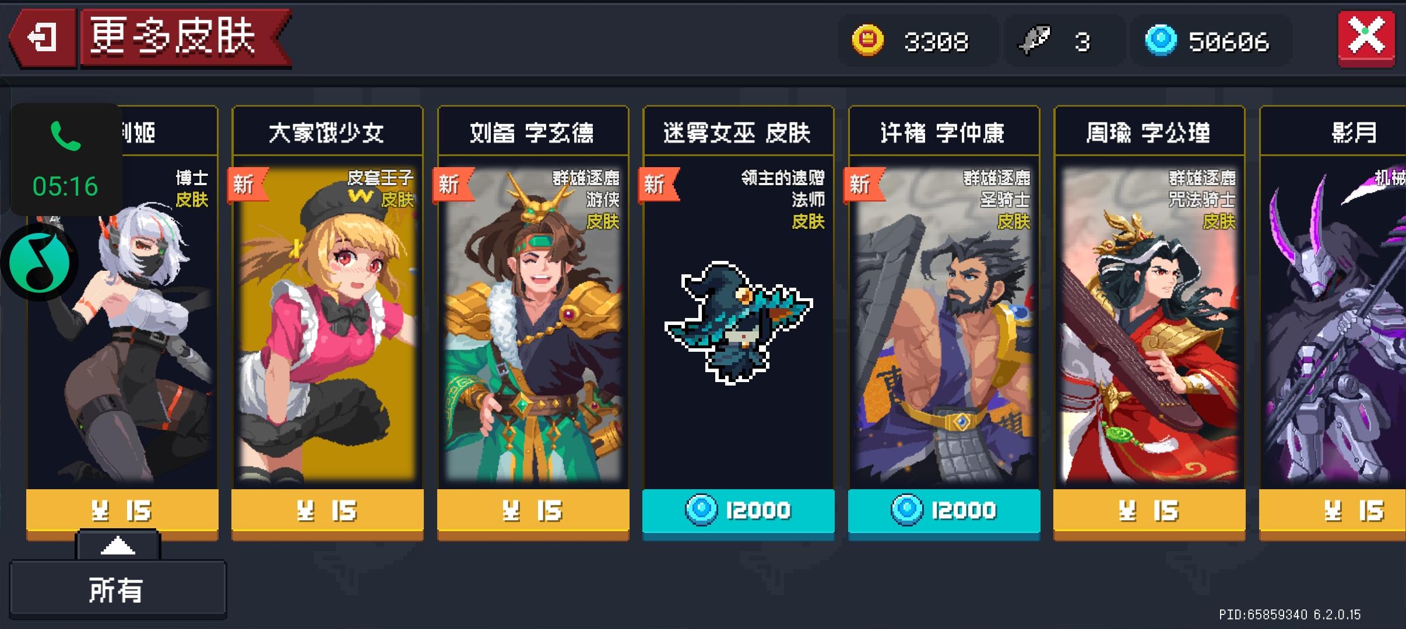Buy 刘备 字玄德 skin for ¥15
The image size is (1406, 629).
(x=533, y=511)
